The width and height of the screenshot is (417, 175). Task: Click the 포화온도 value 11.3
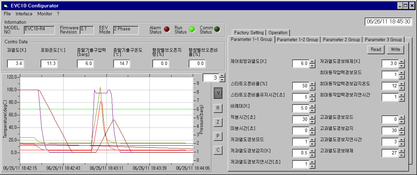point(49,64)
